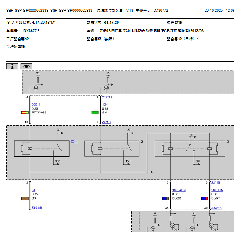Select the resistor under terminal 15 at top

108,80
